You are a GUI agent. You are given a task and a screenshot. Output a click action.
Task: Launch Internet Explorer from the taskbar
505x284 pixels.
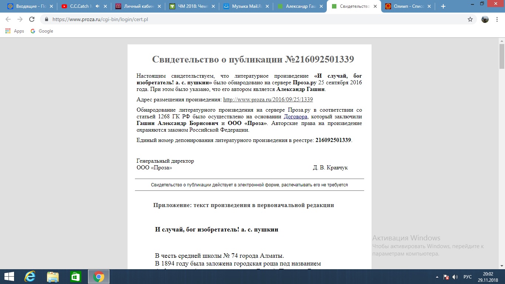pyautogui.click(x=30, y=277)
